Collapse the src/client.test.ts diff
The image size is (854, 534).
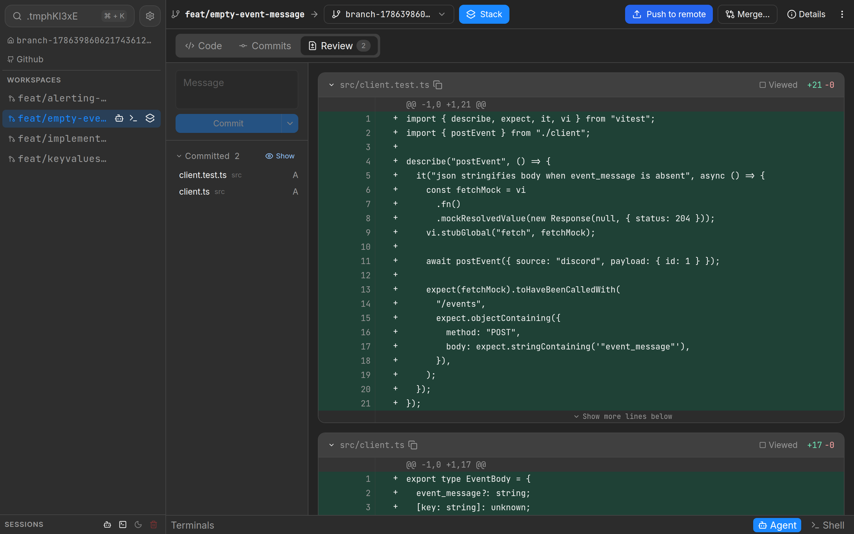pyautogui.click(x=331, y=85)
